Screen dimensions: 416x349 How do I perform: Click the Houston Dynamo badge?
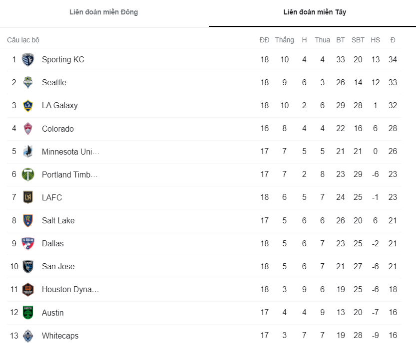pyautogui.click(x=27, y=289)
